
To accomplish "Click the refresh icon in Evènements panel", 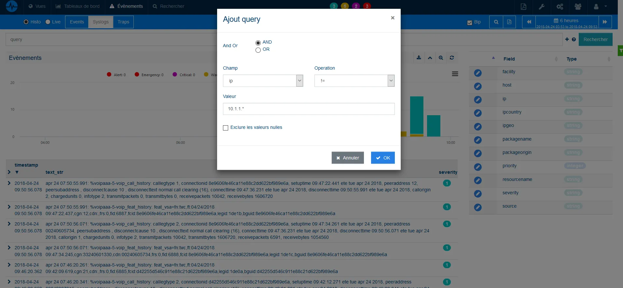I will [452, 58].
